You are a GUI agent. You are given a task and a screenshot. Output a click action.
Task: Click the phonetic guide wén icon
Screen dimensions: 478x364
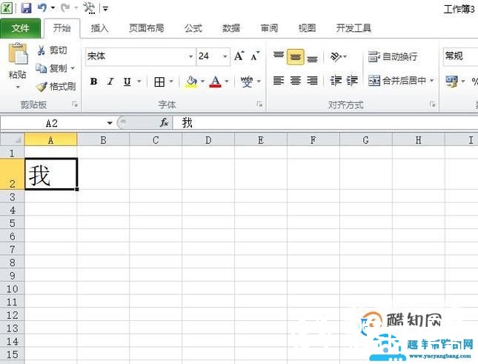click(x=247, y=82)
